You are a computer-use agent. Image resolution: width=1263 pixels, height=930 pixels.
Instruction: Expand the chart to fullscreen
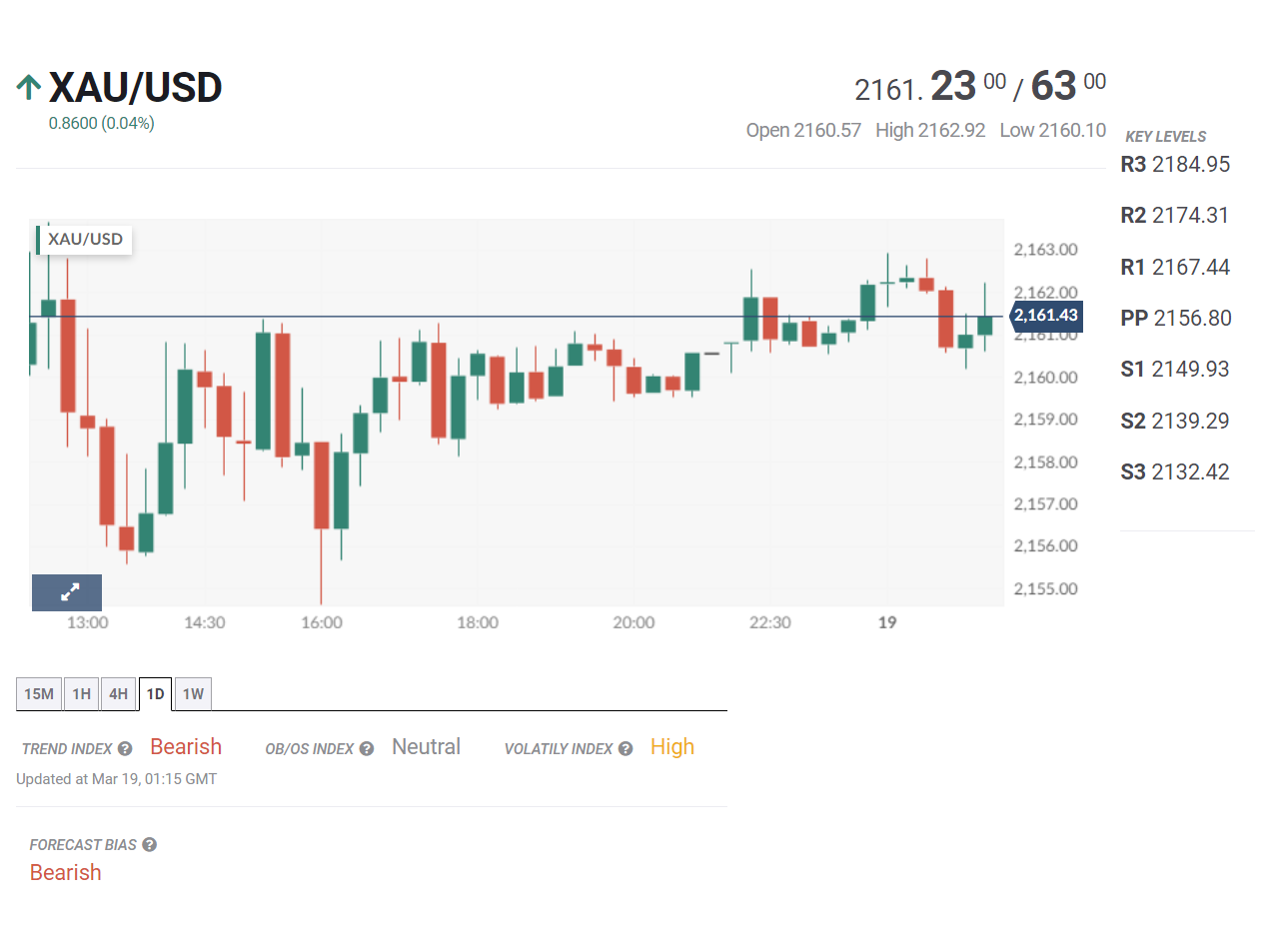[67, 592]
